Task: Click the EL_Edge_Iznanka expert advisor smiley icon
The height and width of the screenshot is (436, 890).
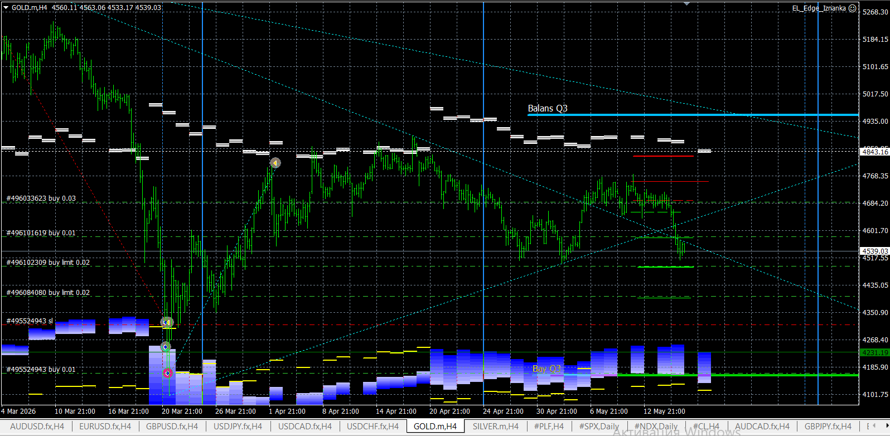Action: (x=852, y=8)
